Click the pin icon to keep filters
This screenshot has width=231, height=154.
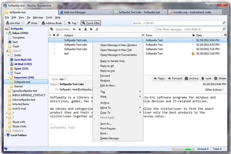(52, 29)
